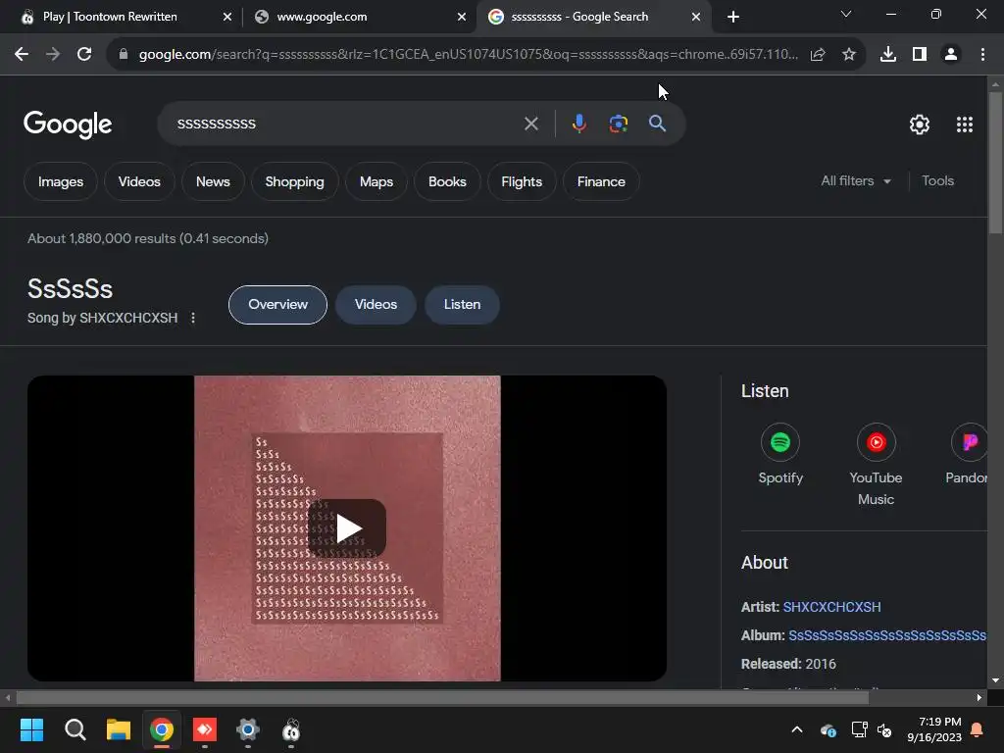This screenshot has width=1004, height=753.
Task: Open File Explorer from taskbar
Action: [119, 729]
